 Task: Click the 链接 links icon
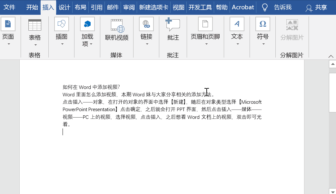coord(146,24)
